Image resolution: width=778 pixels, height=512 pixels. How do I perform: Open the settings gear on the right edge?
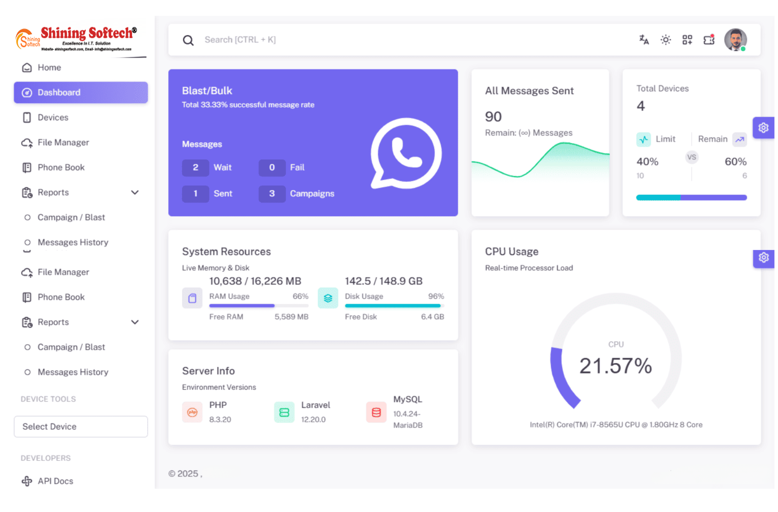pyautogui.click(x=763, y=128)
